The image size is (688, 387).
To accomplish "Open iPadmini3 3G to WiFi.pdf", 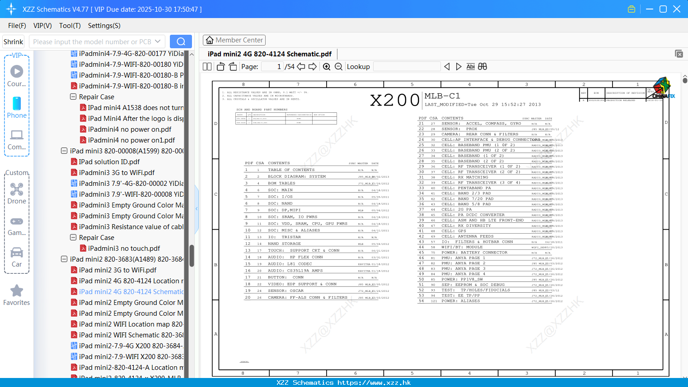I will [x=113, y=172].
